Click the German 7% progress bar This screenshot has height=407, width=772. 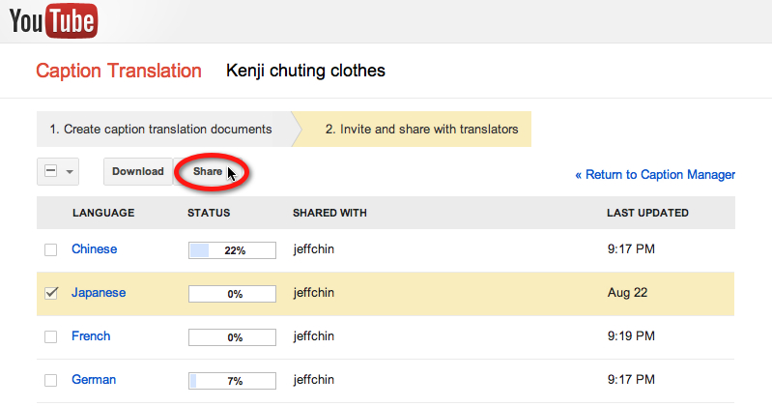(232, 381)
